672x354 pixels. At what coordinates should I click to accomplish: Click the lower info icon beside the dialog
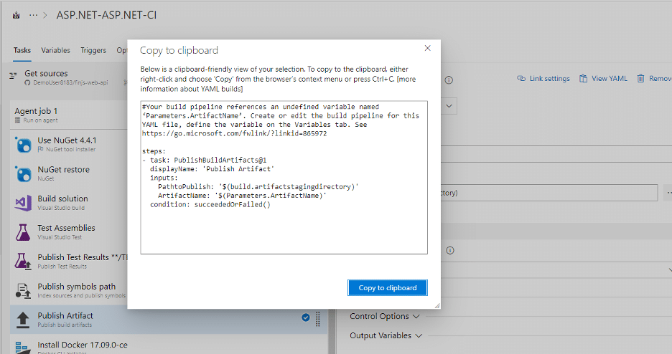tap(450, 251)
